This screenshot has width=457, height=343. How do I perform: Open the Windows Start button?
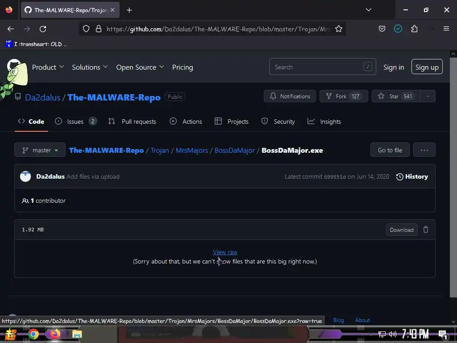click(x=11, y=335)
